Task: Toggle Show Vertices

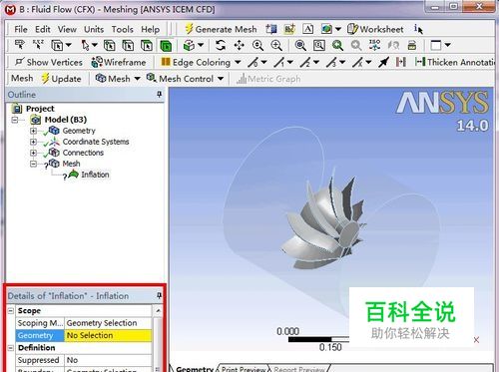Action: click(49, 62)
